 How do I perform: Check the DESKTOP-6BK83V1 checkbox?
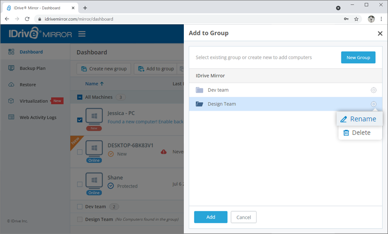coord(80,152)
